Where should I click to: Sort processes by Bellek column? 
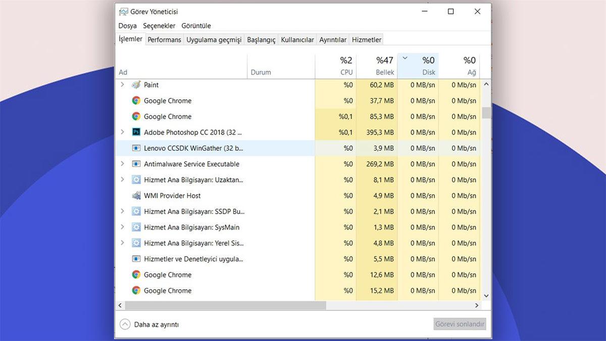point(377,66)
